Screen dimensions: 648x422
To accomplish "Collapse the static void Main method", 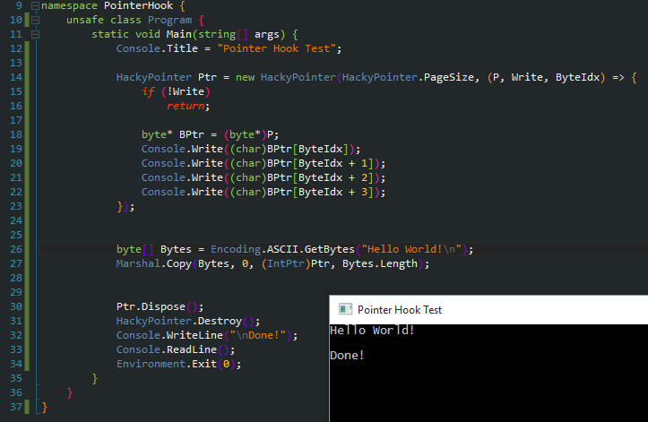I will [36, 34].
